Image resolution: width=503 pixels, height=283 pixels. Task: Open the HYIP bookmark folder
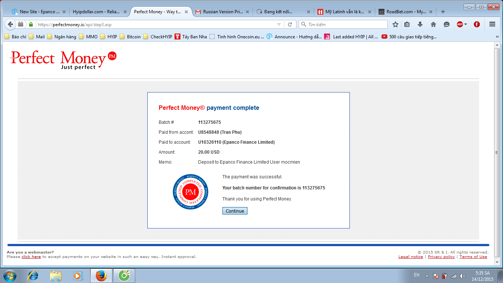coord(109,36)
